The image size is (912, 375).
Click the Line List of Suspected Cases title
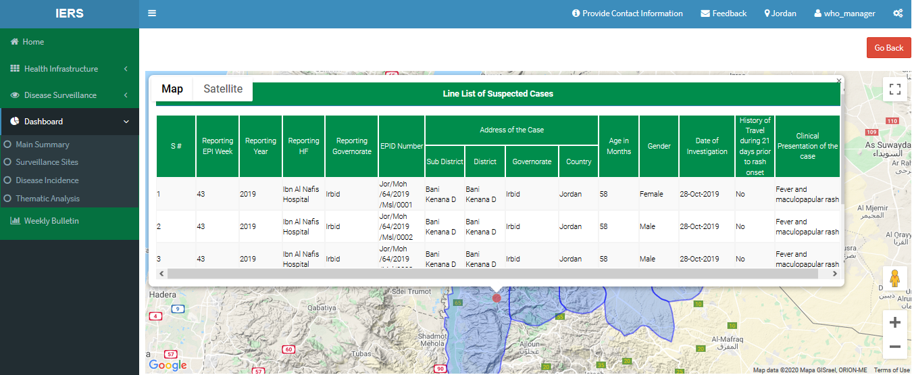[498, 94]
